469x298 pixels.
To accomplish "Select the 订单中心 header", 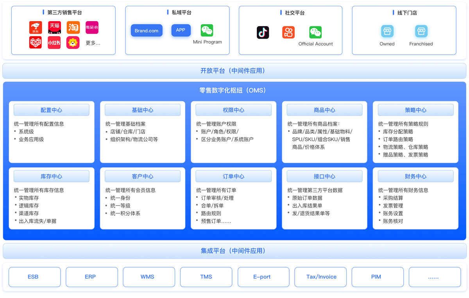I will point(234,176).
